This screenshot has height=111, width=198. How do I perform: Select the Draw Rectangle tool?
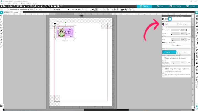point(1,25)
